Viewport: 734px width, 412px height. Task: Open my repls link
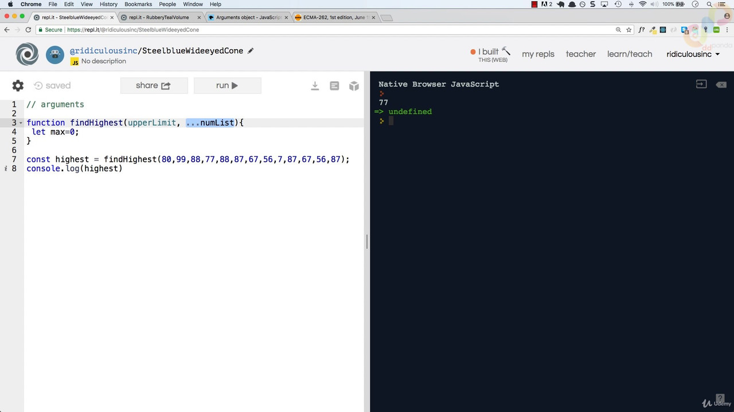538,54
